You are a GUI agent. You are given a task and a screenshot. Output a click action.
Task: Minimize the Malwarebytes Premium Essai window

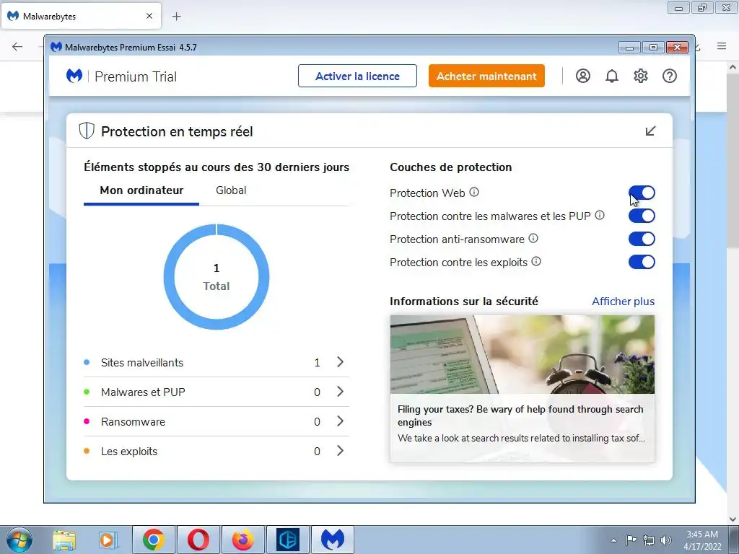coord(629,47)
